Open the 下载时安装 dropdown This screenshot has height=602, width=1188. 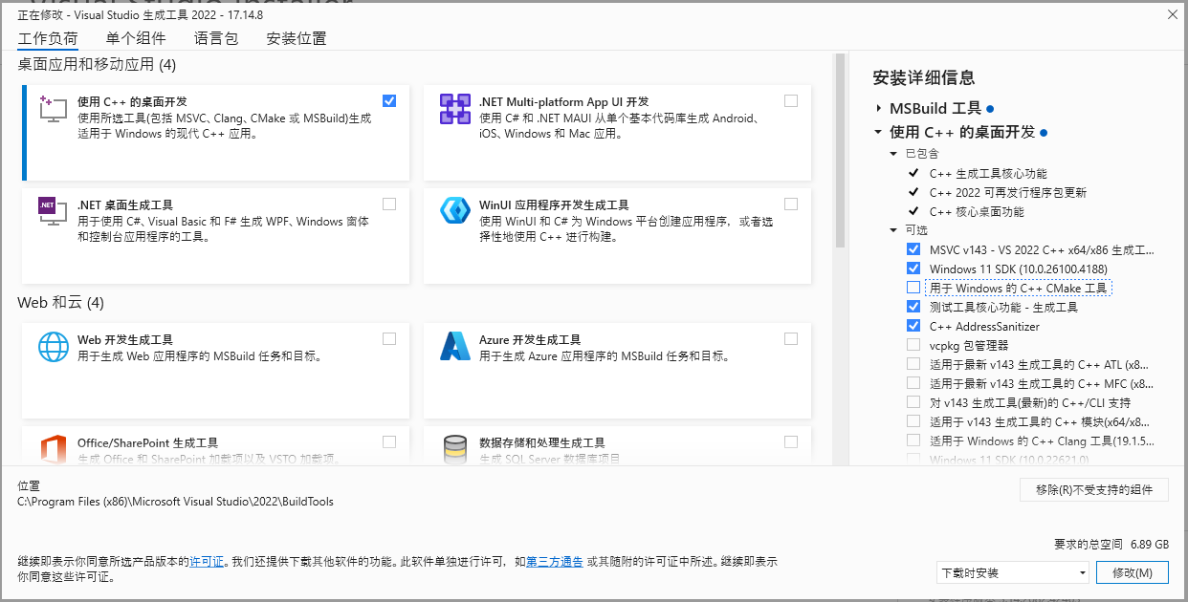click(1012, 572)
